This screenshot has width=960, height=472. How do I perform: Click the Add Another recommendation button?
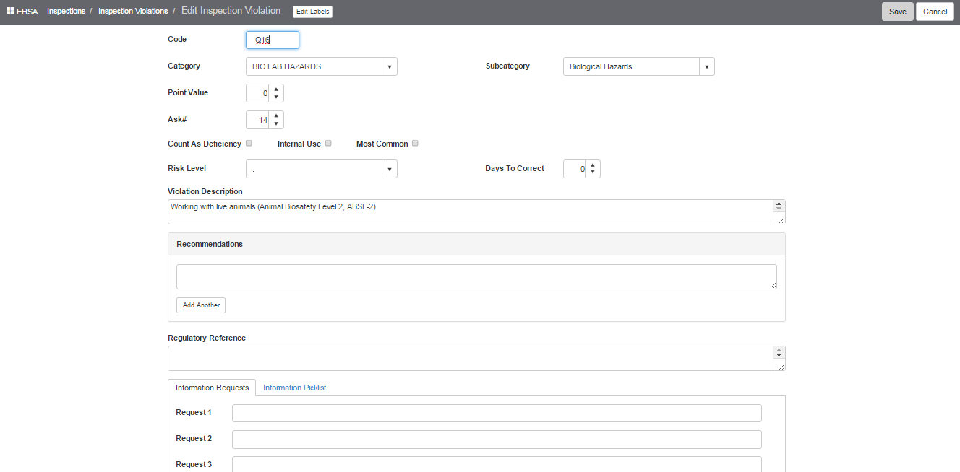coord(201,305)
